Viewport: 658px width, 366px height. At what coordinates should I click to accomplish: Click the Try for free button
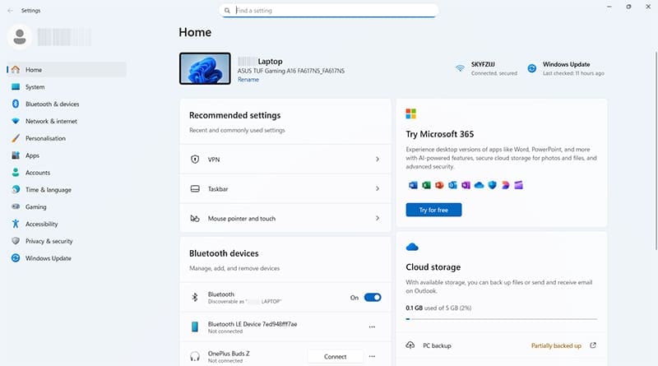pyautogui.click(x=433, y=210)
